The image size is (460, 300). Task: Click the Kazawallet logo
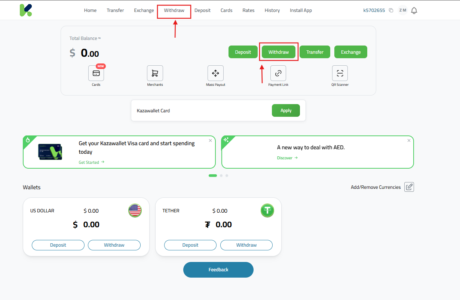click(26, 10)
